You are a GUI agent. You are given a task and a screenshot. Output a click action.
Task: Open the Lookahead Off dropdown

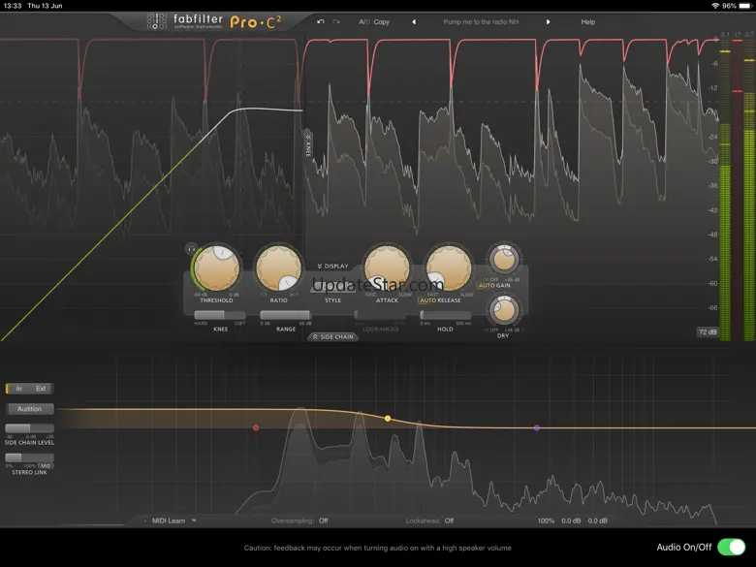tap(449, 520)
